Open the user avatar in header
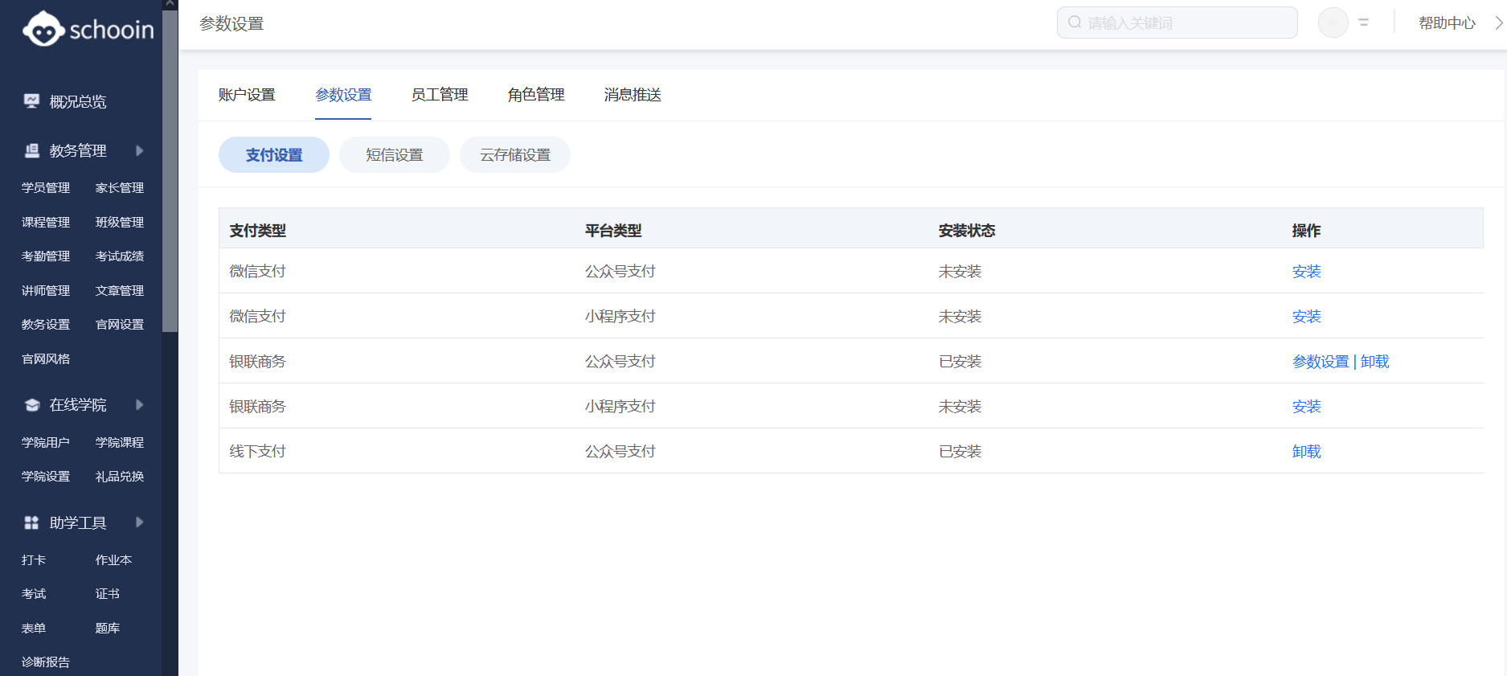 pos(1333,23)
